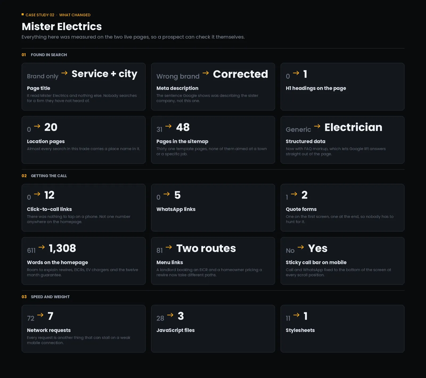Click the orange square before CASE STUDY 02

click(x=23, y=14)
